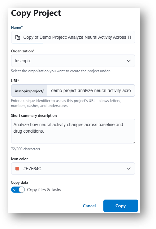Viewport: 156px width, 229px height.
Task: Click the Cancel link
Action: [89, 206]
